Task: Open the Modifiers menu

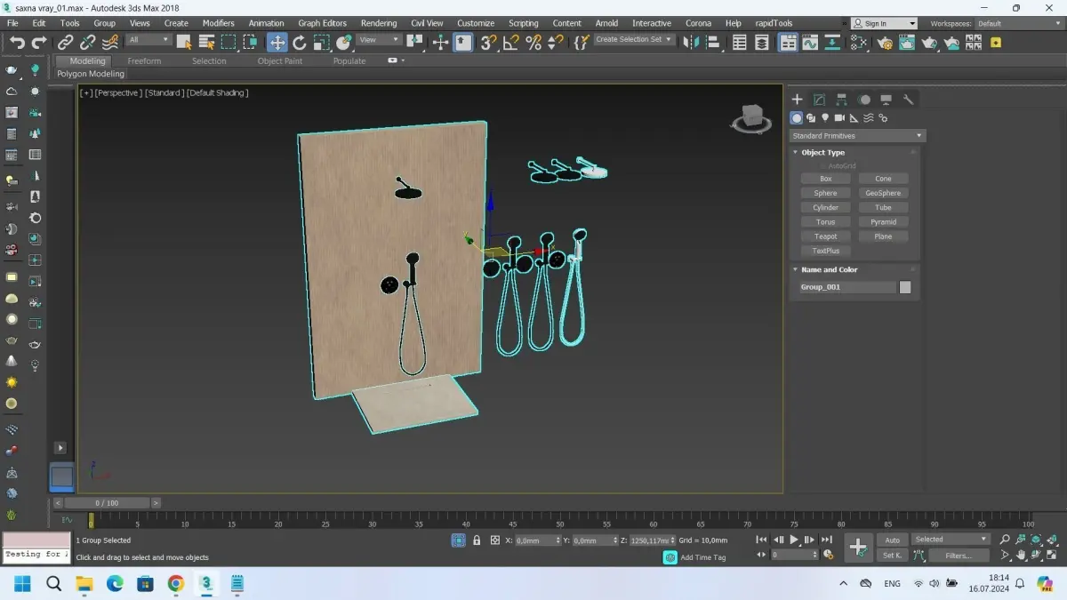Action: [x=218, y=23]
